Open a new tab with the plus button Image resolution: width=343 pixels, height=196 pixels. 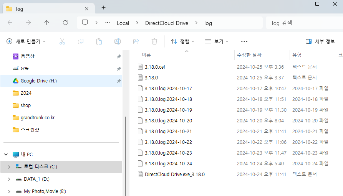tap(103, 8)
